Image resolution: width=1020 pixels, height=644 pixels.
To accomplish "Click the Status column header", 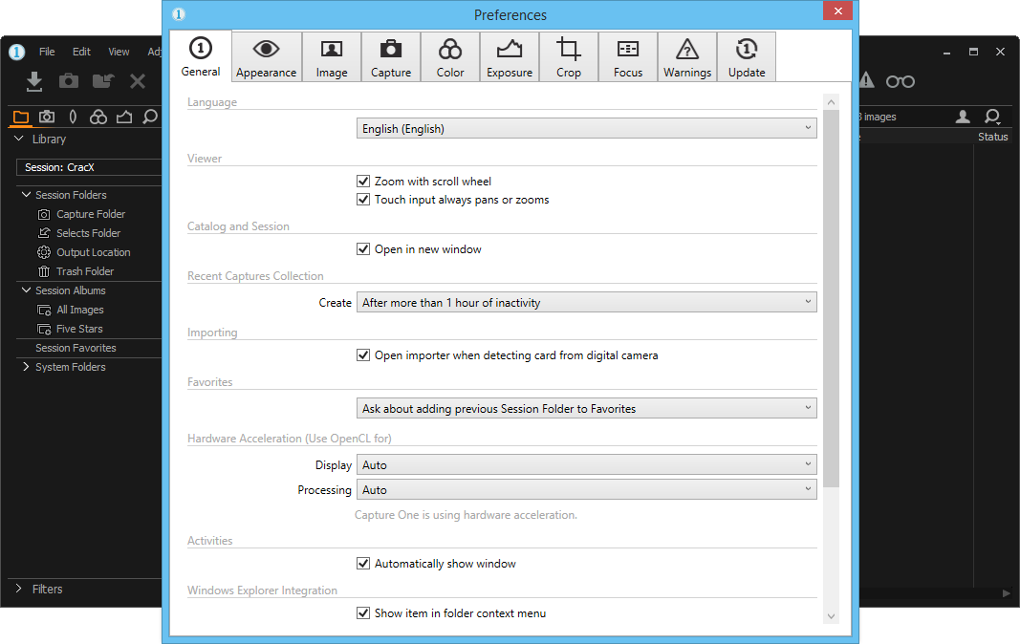I will [992, 137].
